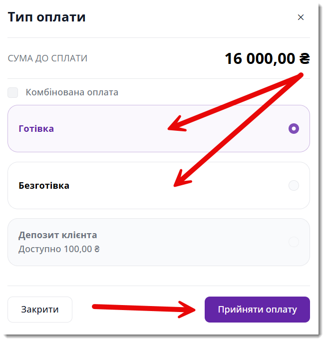Close the Тип оплати dialog with X icon
The image size is (326, 342).
pos(301,17)
